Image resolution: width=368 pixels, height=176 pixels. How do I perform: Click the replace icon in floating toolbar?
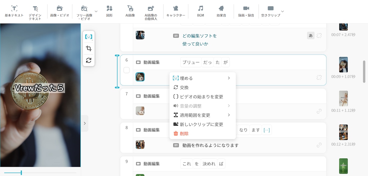[x=89, y=60]
